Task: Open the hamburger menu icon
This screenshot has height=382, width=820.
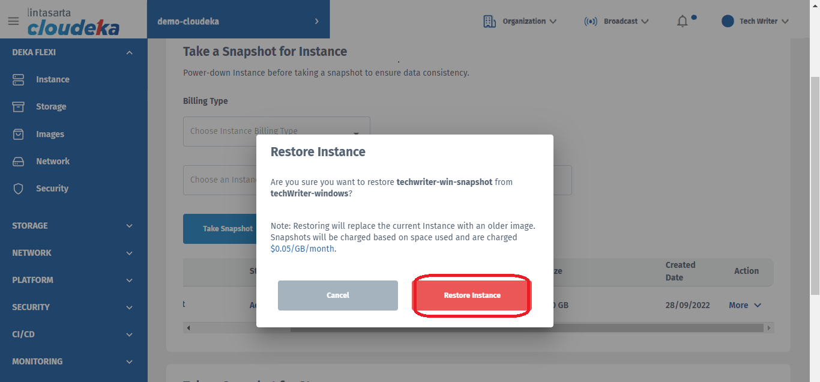Action: [13, 21]
